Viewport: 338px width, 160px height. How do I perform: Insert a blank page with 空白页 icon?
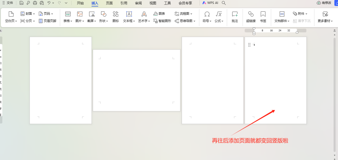pos(11,14)
